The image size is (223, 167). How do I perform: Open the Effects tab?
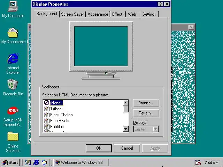click(x=118, y=14)
